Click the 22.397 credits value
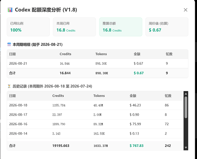 tap(57, 115)
